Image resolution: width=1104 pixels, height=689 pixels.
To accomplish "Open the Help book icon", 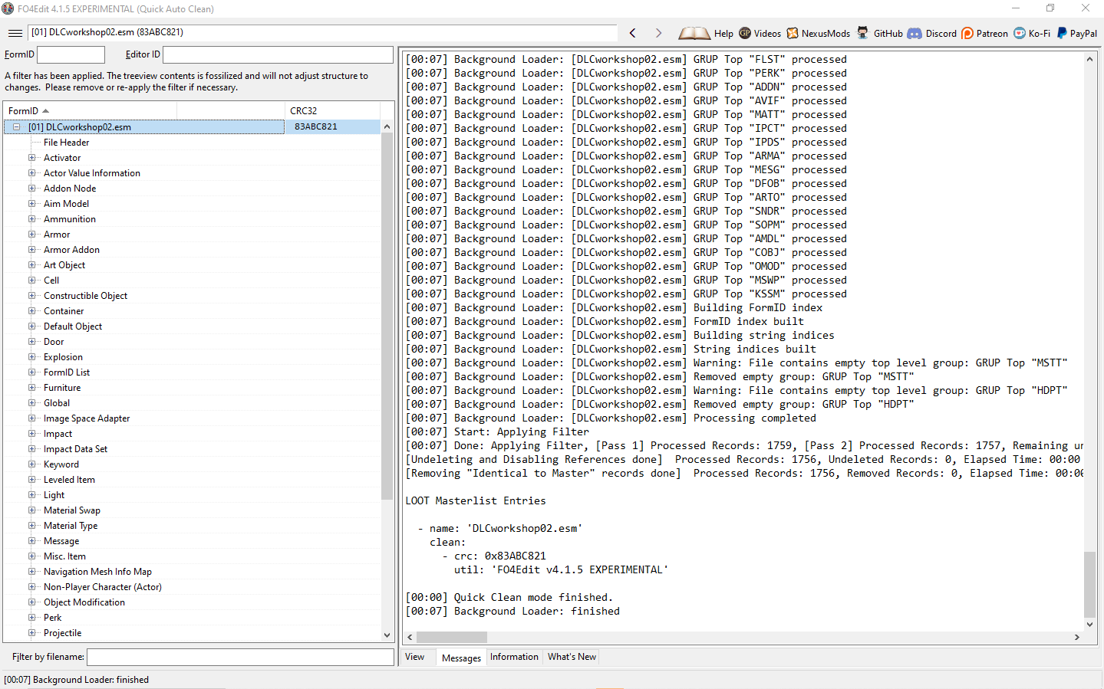I will [x=694, y=33].
